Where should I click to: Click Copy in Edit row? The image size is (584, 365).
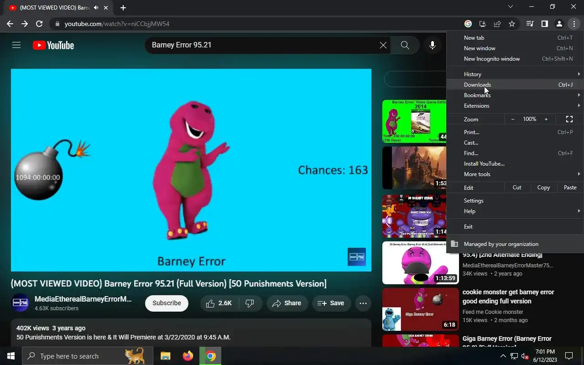[543, 188]
